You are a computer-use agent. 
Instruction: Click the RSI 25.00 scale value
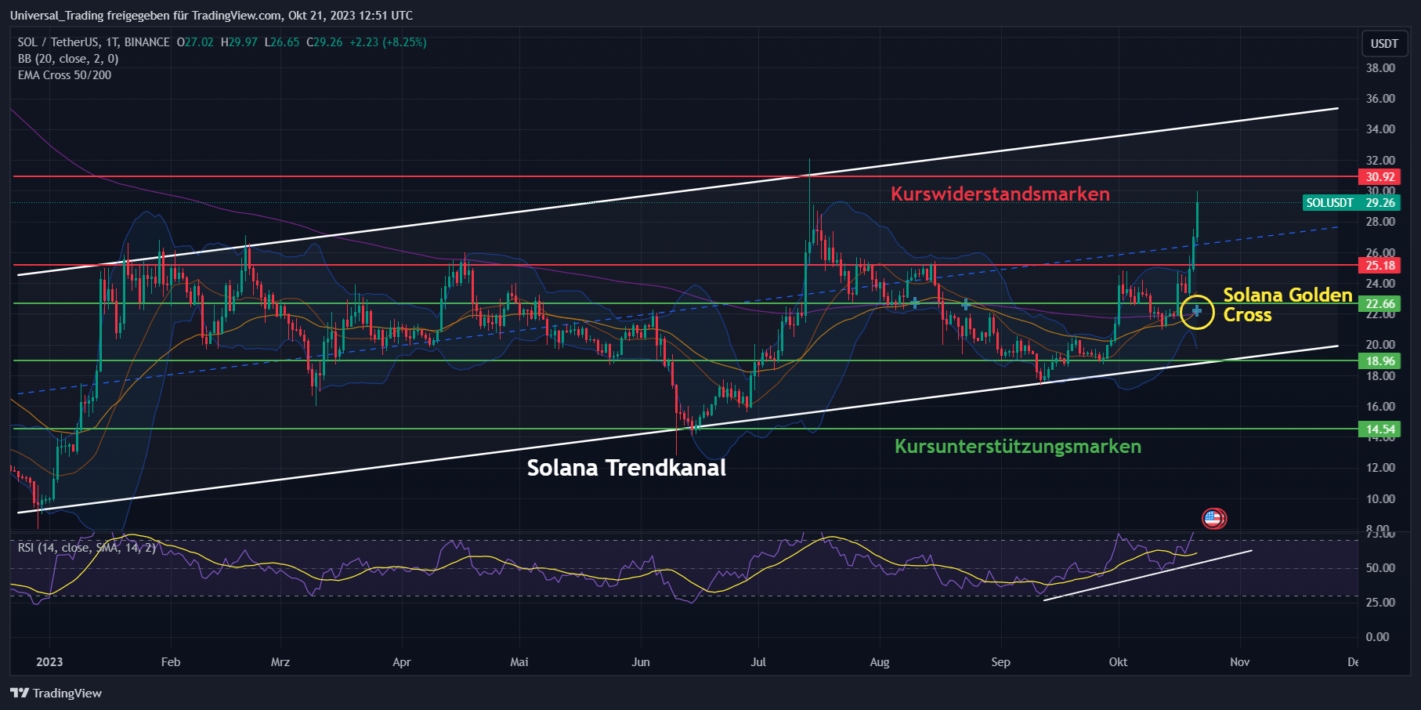tap(1380, 603)
